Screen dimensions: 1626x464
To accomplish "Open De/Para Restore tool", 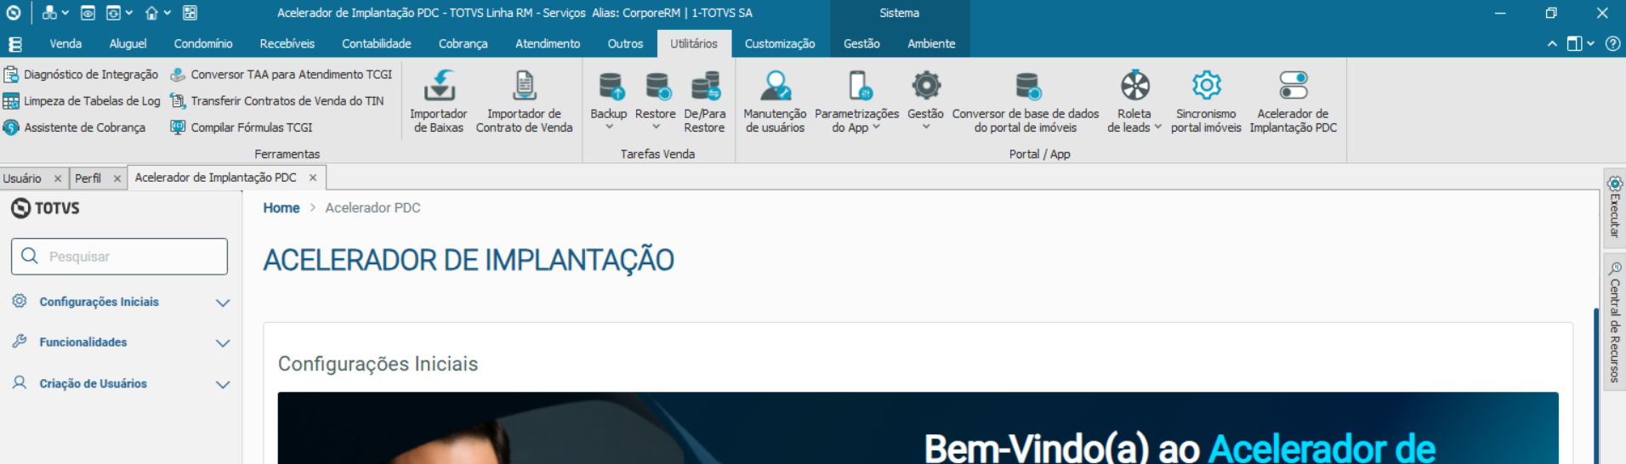I will tap(704, 102).
